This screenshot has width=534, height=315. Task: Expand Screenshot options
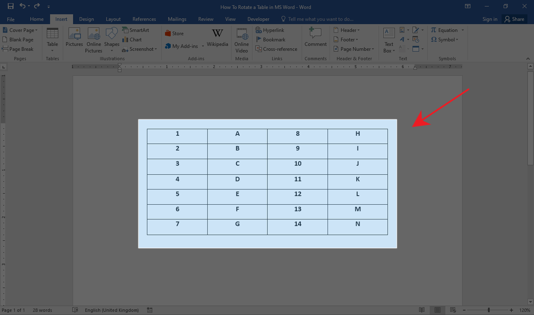(139, 49)
